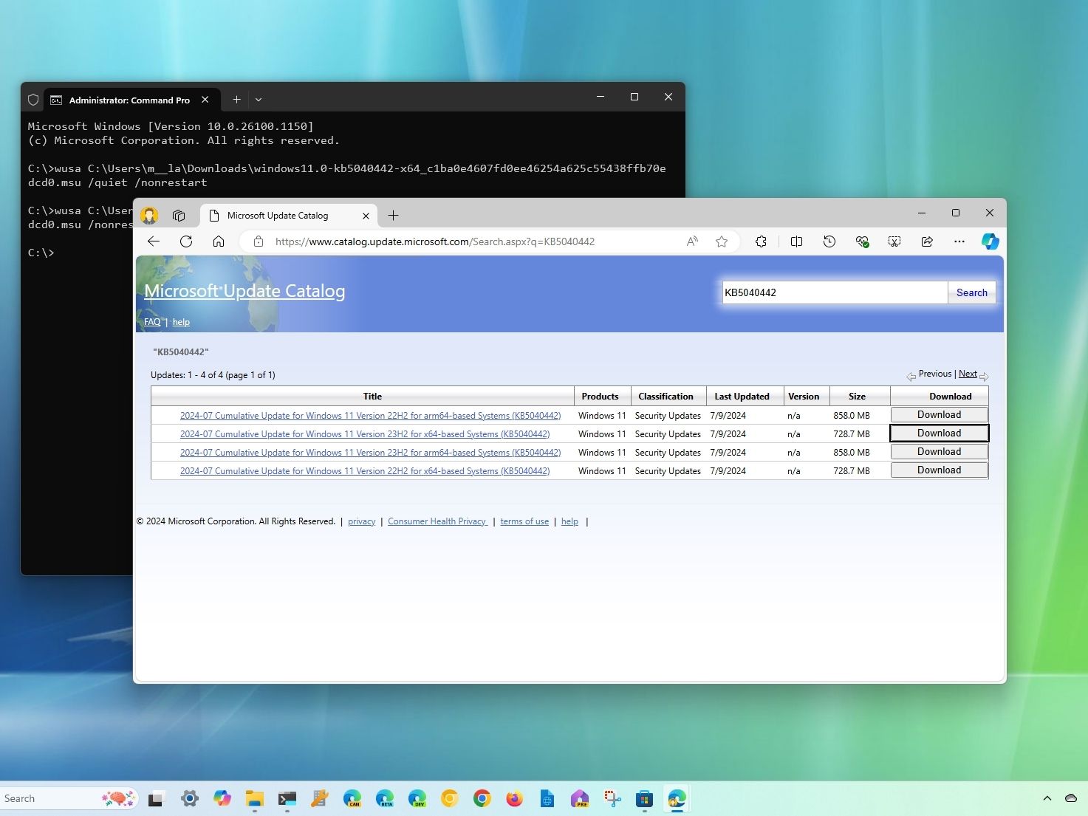The image size is (1088, 816).
Task: Open Firefox from the taskbar
Action: pos(515,798)
